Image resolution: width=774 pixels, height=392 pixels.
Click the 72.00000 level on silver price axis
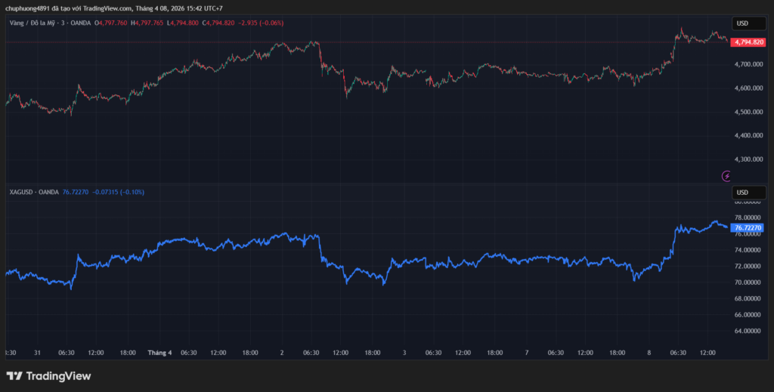pyautogui.click(x=748, y=266)
